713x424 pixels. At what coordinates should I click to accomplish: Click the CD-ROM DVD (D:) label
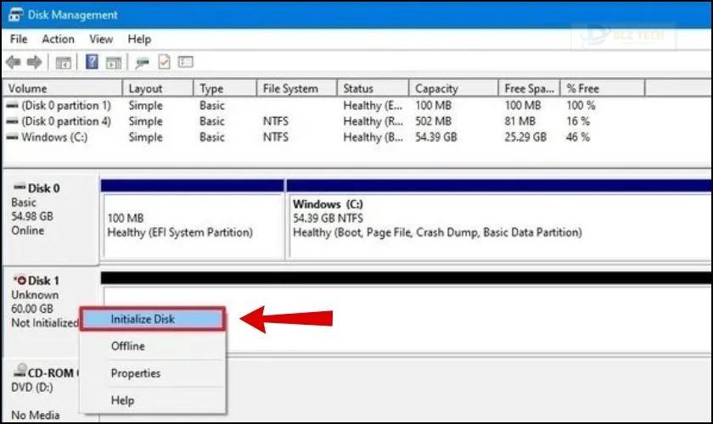click(32, 388)
